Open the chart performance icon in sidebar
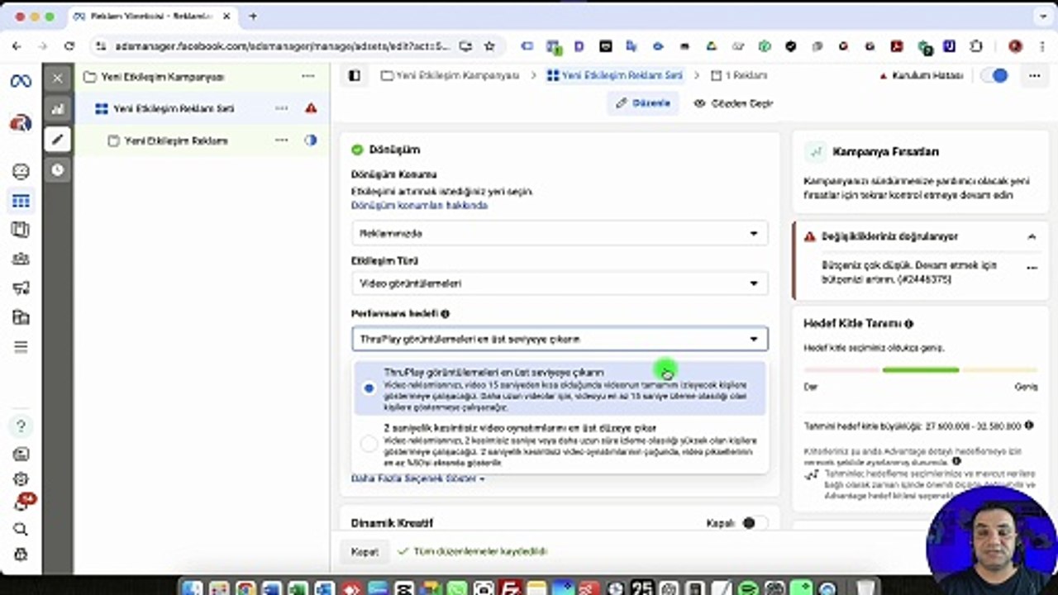The height and width of the screenshot is (595, 1058). click(x=57, y=108)
